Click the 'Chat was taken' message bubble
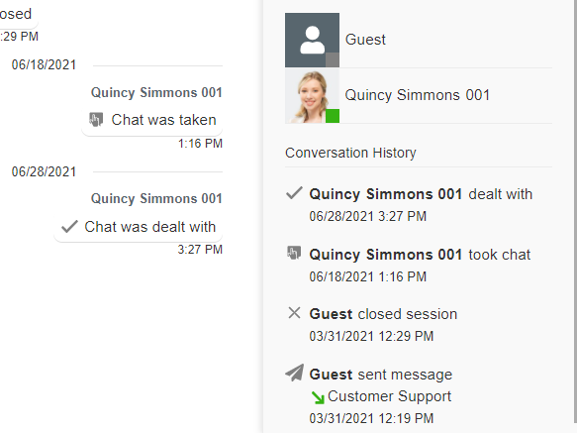The height and width of the screenshot is (433, 577). 152,120
